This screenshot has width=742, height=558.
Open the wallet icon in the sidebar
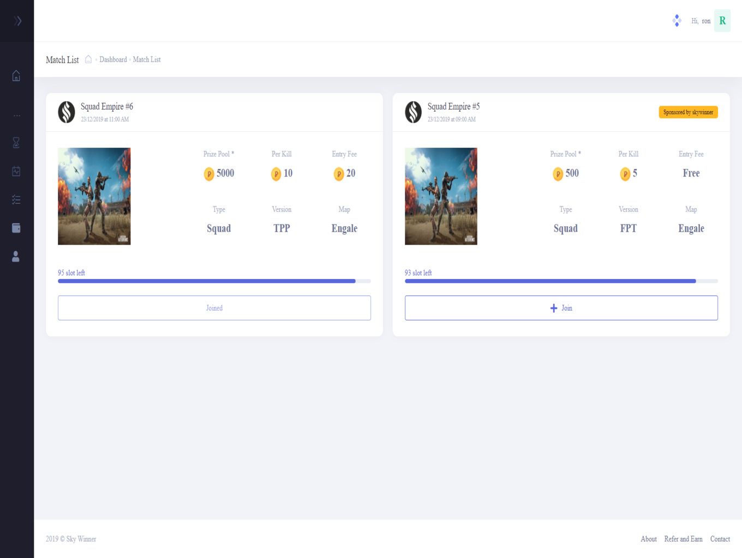coord(16,228)
